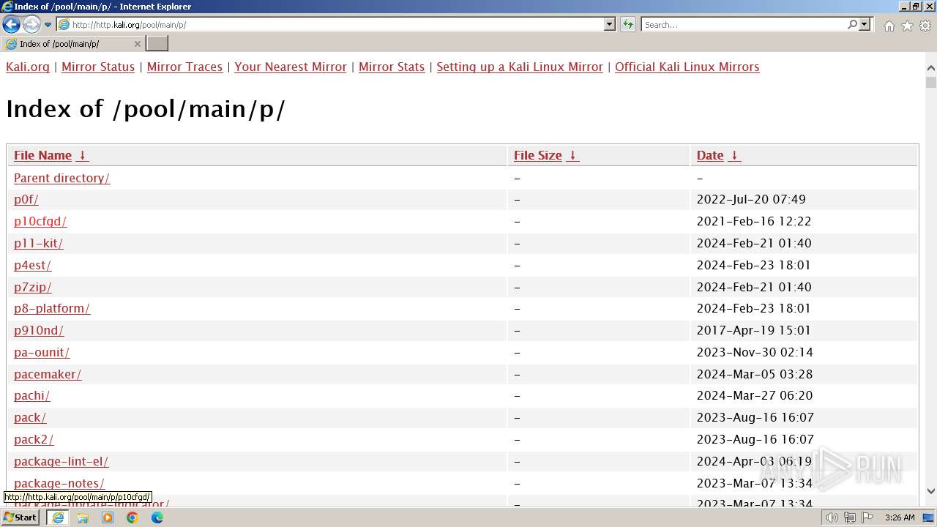Open the Mirror Status link
The width and height of the screenshot is (937, 527).
coord(98,67)
